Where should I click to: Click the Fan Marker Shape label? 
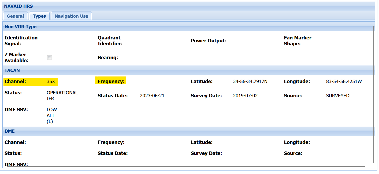(298, 41)
